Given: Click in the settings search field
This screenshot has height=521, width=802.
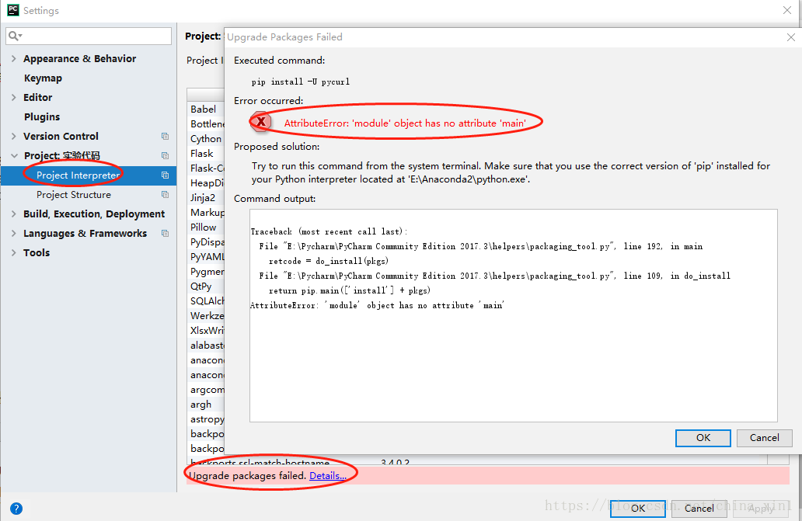Looking at the screenshot, I should pos(89,36).
